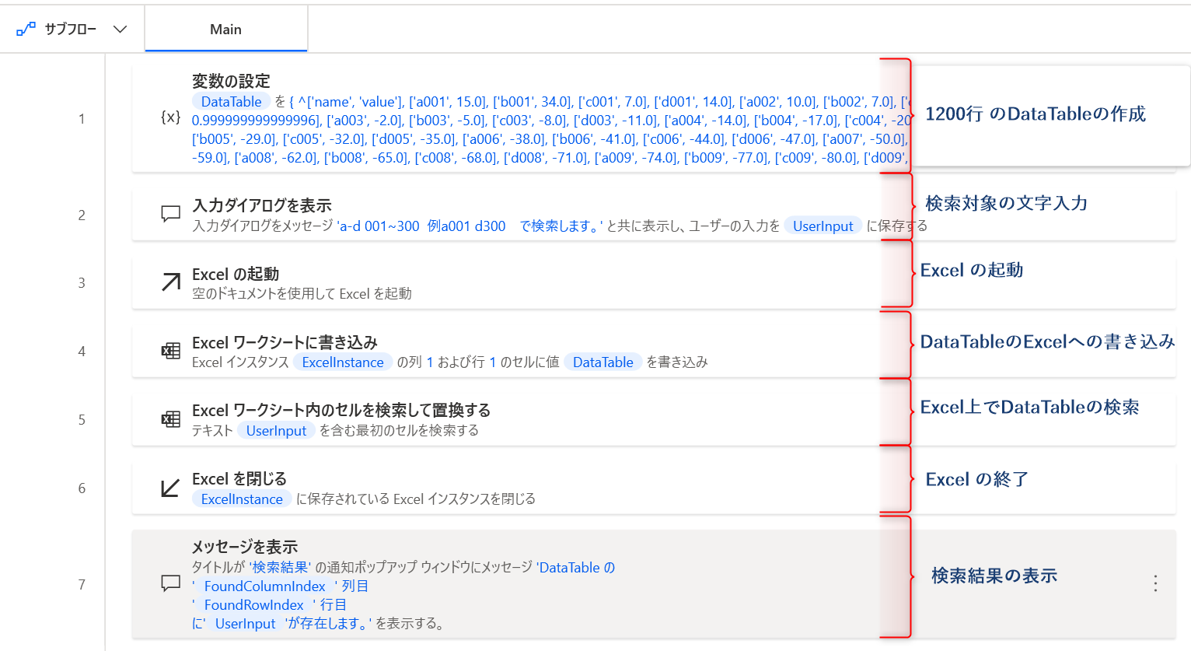Click the Excel icon in ワークシートに書き込み step
The image size is (1191, 651).
tap(170, 351)
